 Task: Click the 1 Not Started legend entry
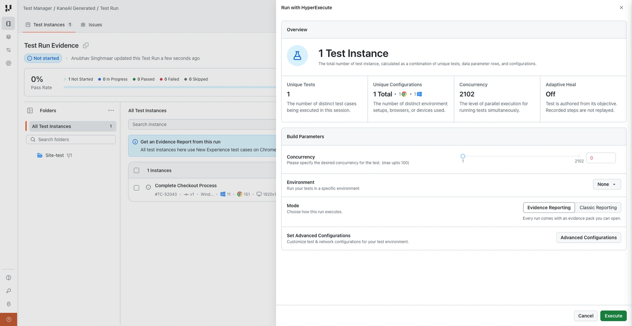[x=78, y=79]
